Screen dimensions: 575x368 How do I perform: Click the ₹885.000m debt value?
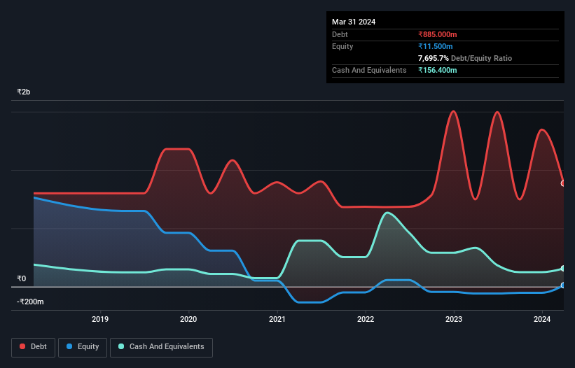(438, 34)
